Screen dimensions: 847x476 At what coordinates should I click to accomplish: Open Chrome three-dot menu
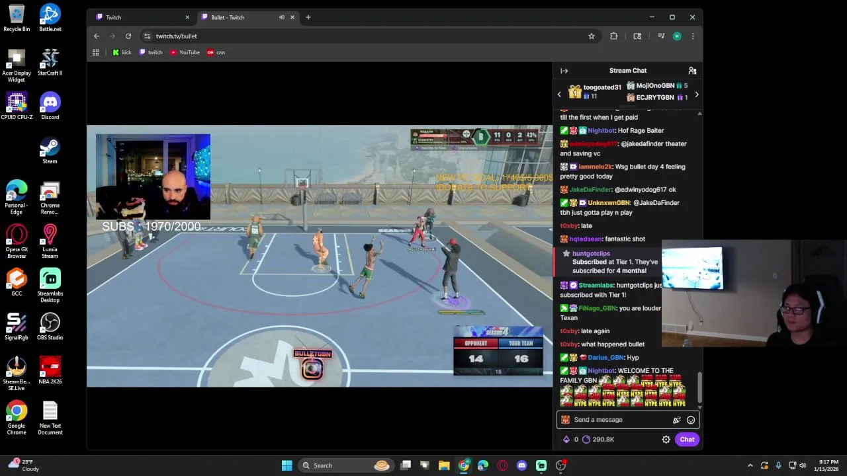point(693,36)
